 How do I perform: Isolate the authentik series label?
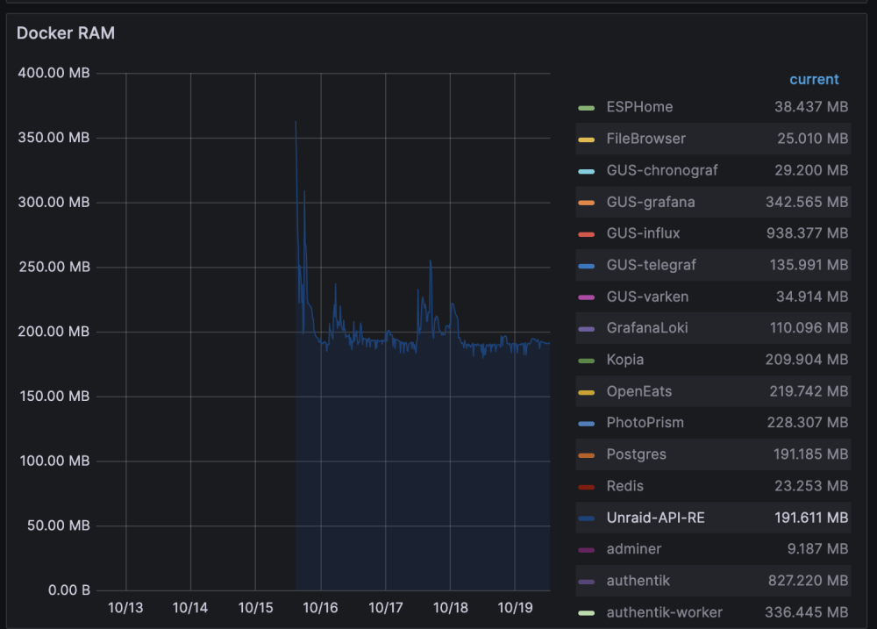click(638, 581)
